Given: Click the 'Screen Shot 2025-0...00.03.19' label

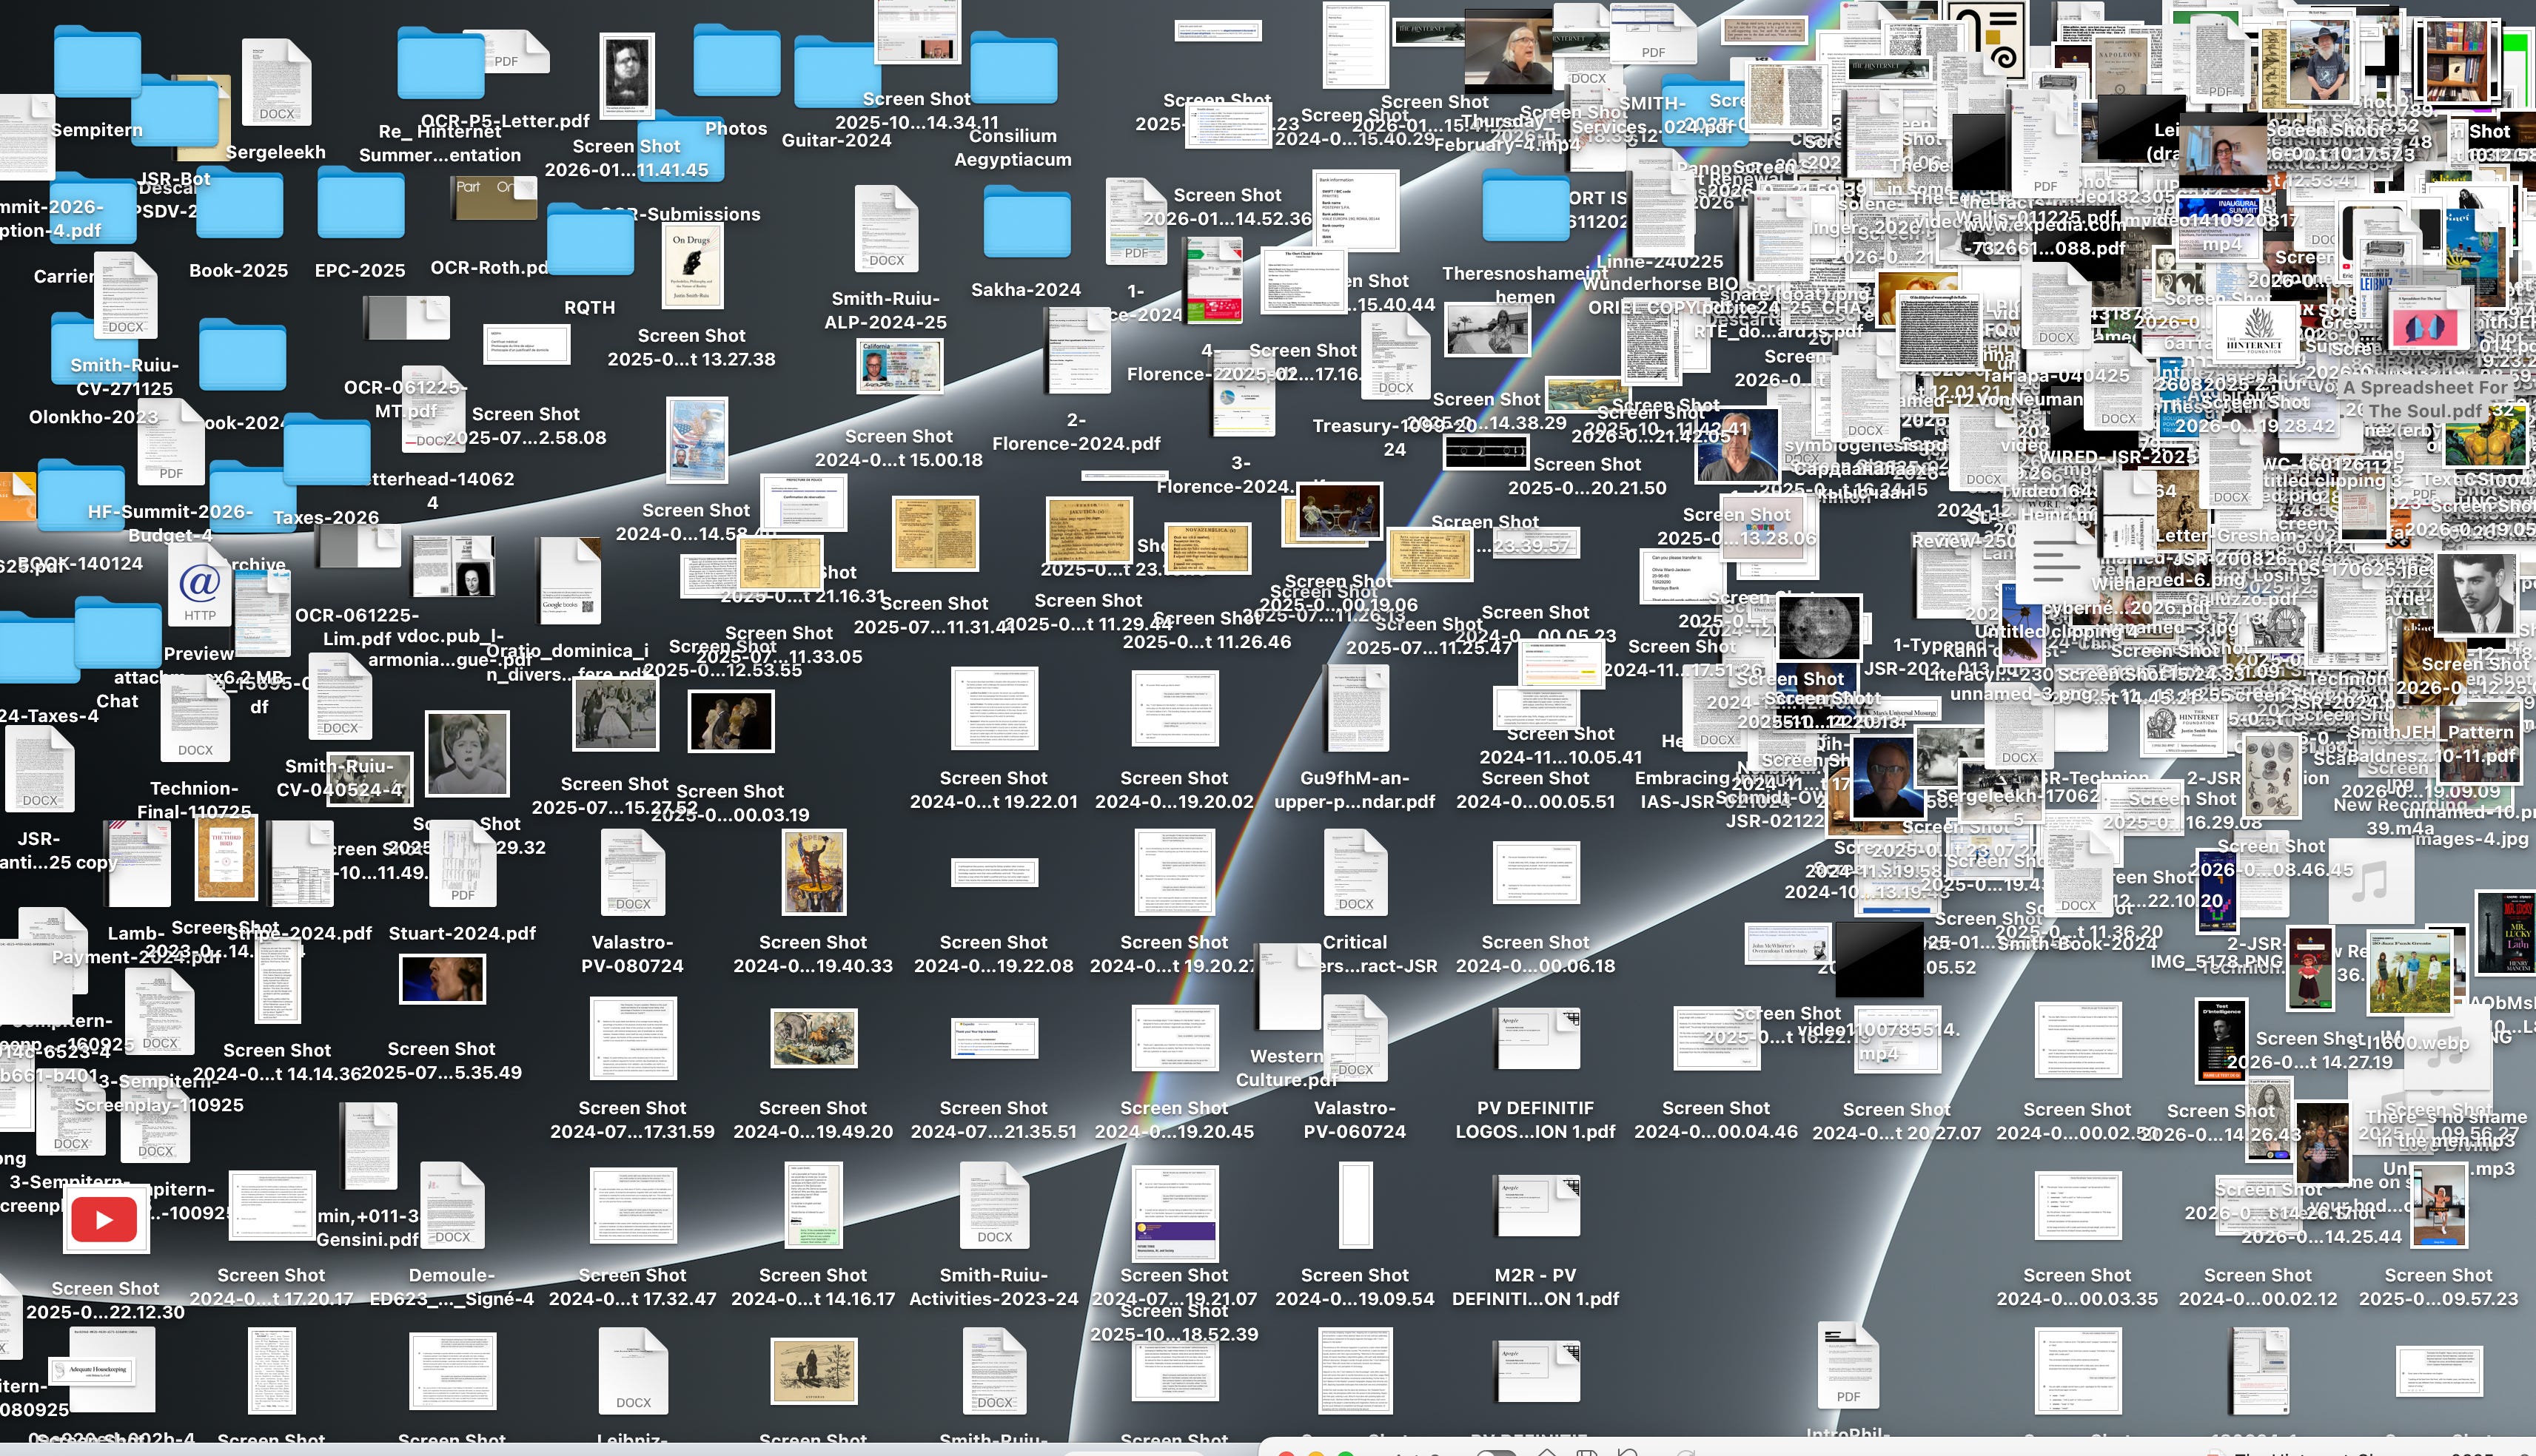Looking at the screenshot, I should (x=731, y=803).
